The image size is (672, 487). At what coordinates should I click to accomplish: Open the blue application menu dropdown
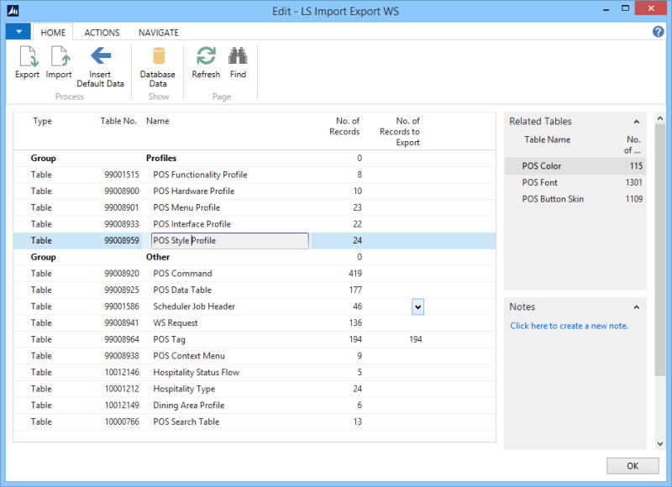point(18,32)
